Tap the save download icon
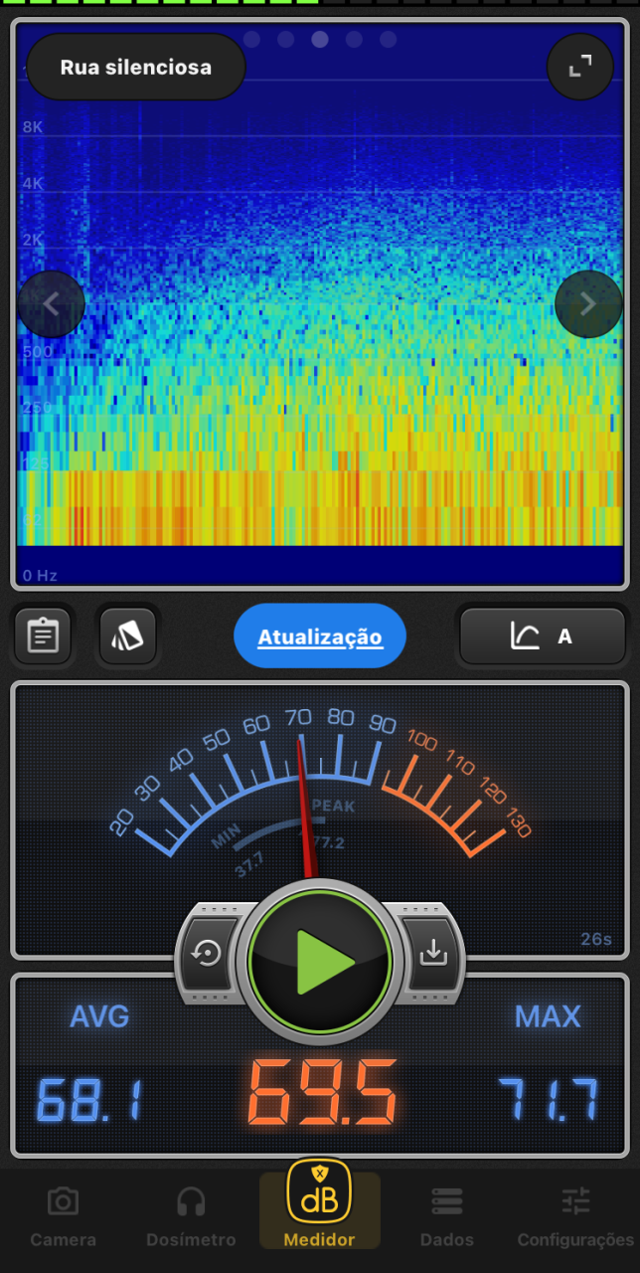The image size is (640, 1273). [x=432, y=953]
